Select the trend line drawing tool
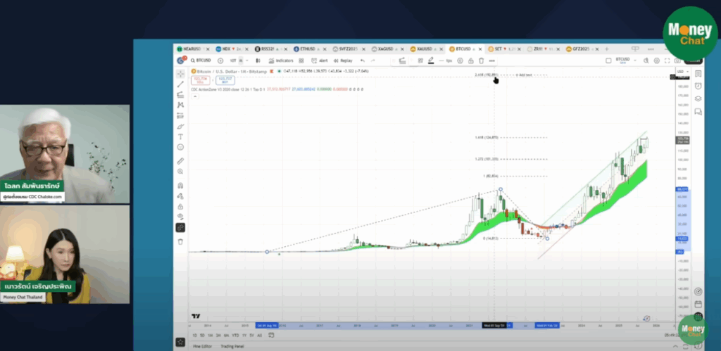The width and height of the screenshot is (721, 351). (181, 84)
